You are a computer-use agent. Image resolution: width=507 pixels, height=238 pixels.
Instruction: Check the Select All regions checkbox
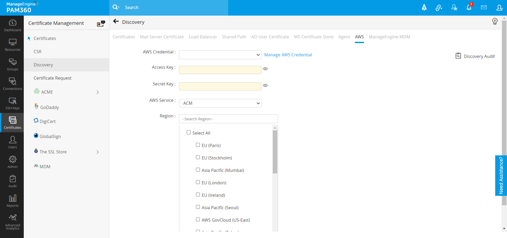tap(189, 132)
